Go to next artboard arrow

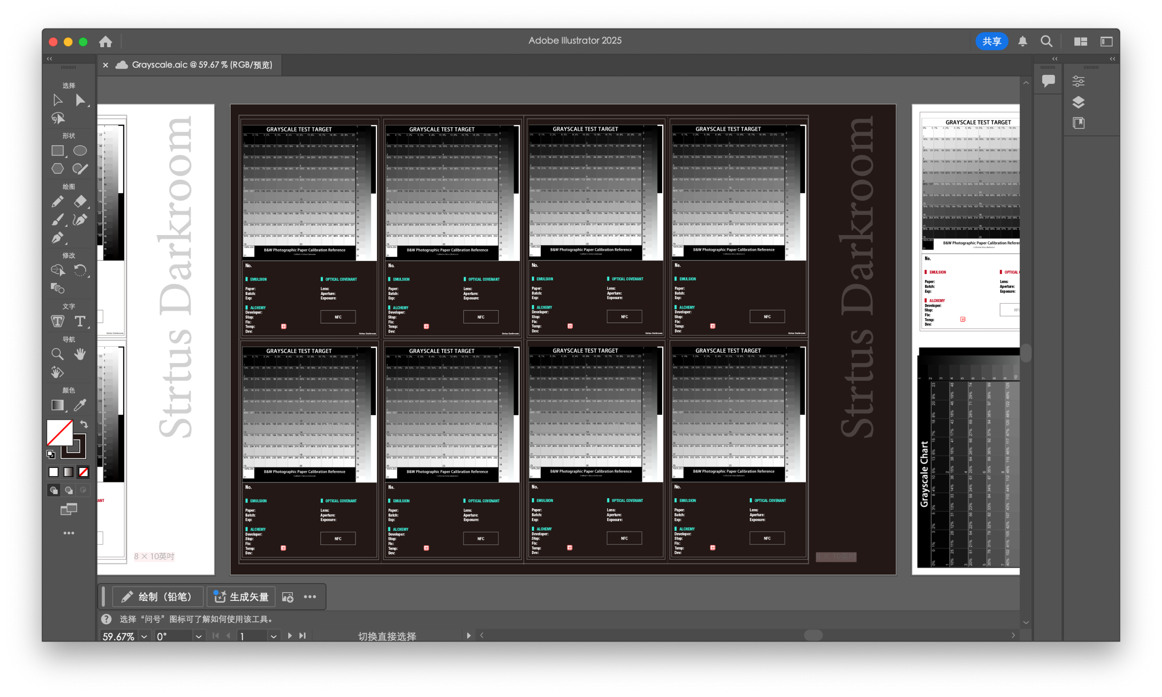click(x=290, y=635)
